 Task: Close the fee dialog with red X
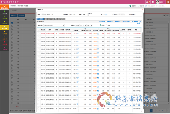(x=143, y=10)
